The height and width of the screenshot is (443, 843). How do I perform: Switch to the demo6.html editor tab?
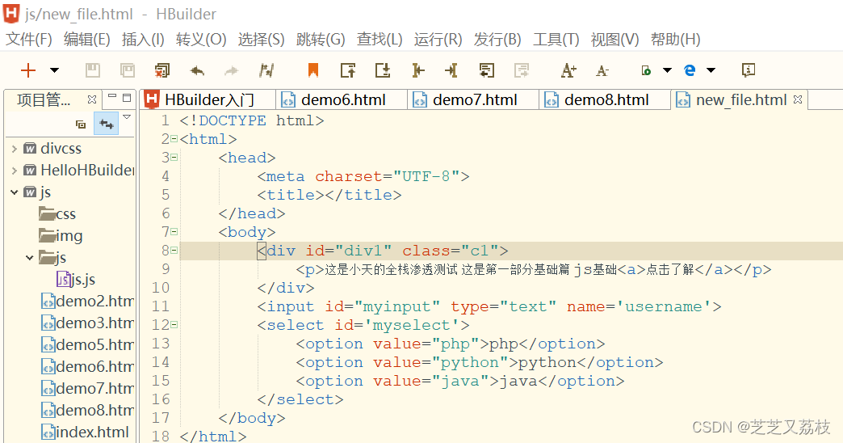pos(342,99)
